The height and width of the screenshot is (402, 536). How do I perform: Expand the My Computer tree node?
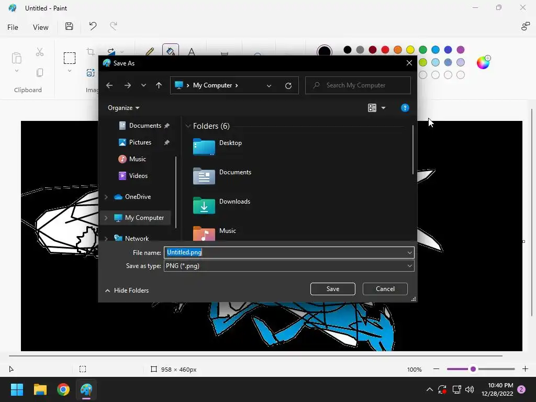click(x=106, y=218)
